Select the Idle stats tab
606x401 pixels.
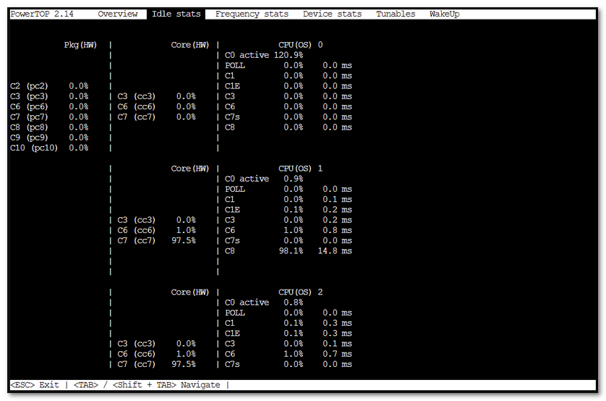tap(176, 14)
